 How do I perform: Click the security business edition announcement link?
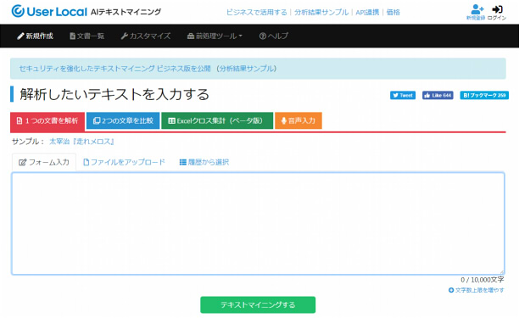(114, 69)
